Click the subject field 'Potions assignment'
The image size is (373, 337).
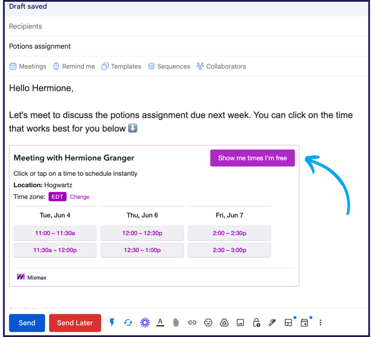188,46
